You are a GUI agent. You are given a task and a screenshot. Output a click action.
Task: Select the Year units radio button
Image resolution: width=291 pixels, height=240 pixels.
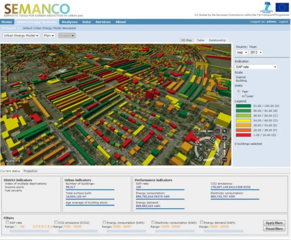pos(239,91)
